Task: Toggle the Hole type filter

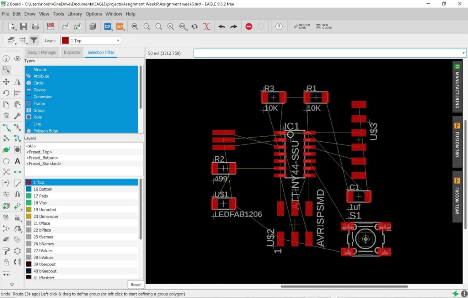Action: pyautogui.click(x=81, y=117)
